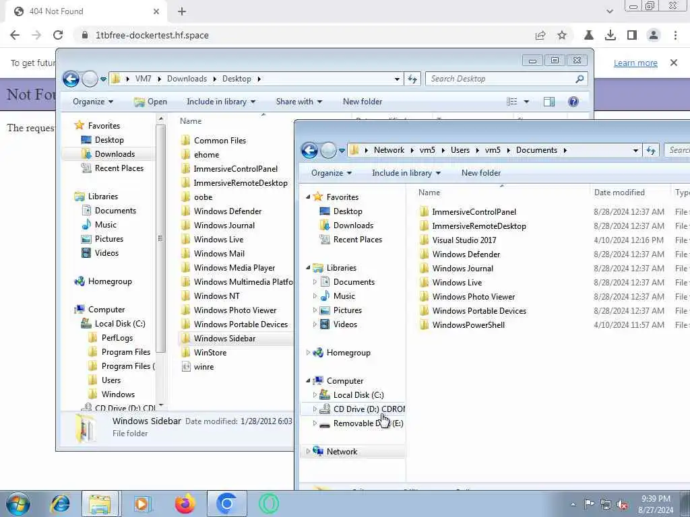Click New folder in Desktop window toolbar
The image size is (690, 517).
point(363,102)
